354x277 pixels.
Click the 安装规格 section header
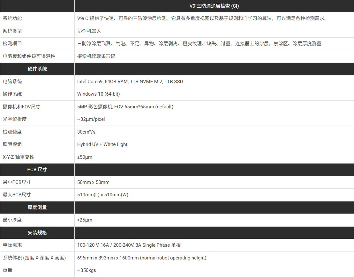coord(37,233)
